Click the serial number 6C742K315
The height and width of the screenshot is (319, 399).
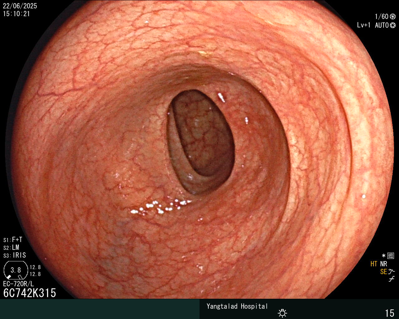[30, 293]
